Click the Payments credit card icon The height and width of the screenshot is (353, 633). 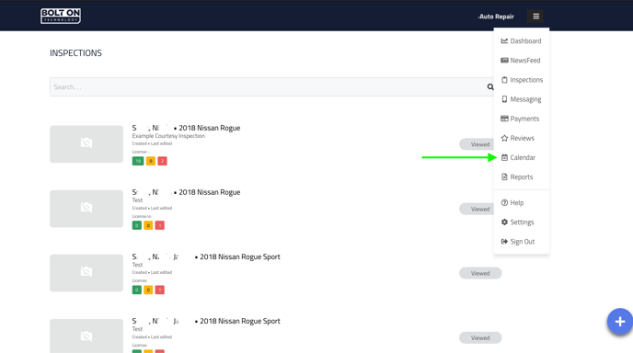[504, 119]
